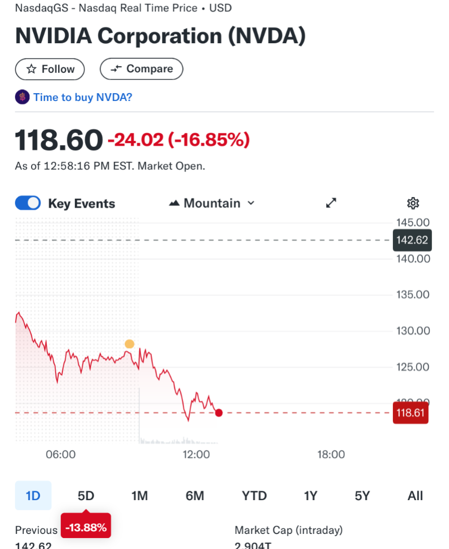
Task: Select the 1D range tab
Action: coord(33,495)
